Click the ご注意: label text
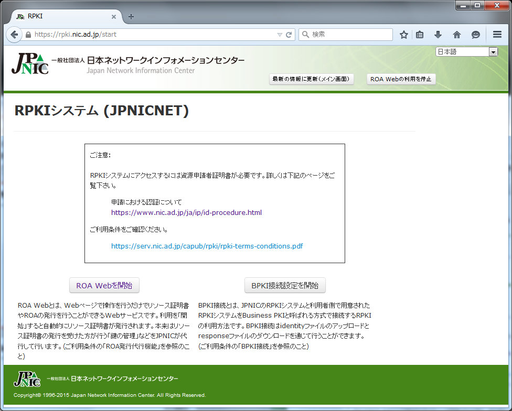 [101, 155]
